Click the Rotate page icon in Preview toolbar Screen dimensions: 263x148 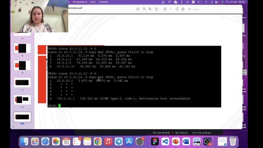coord(177,9)
